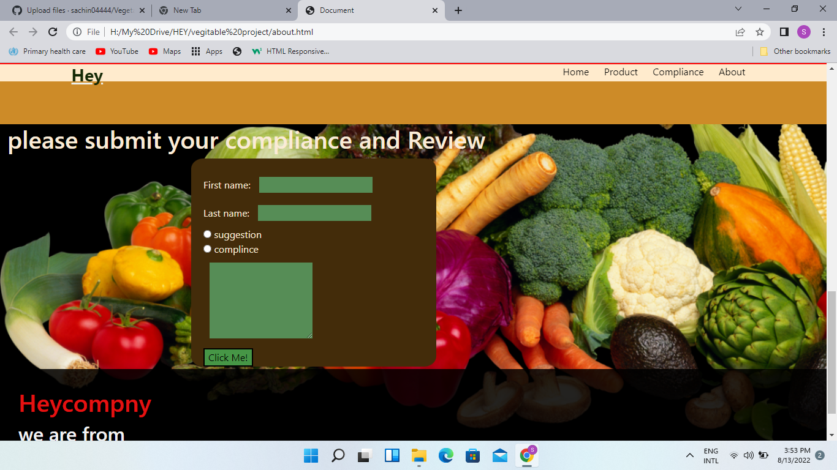Open the YouTube bookmark
This screenshot has height=470, width=837.
(116, 51)
